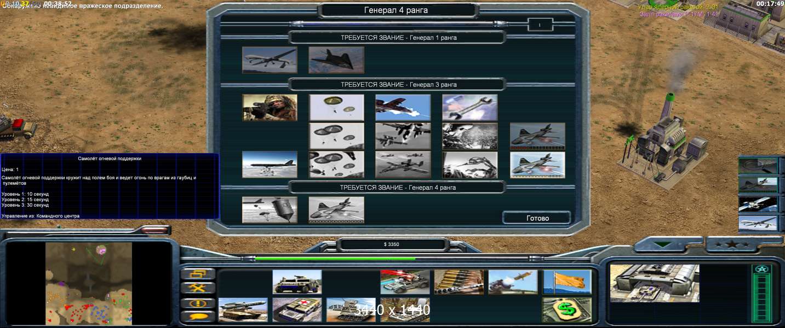The height and width of the screenshot is (328, 785).
Task: Choose the bright colored gunship power icon
Action: point(537,165)
